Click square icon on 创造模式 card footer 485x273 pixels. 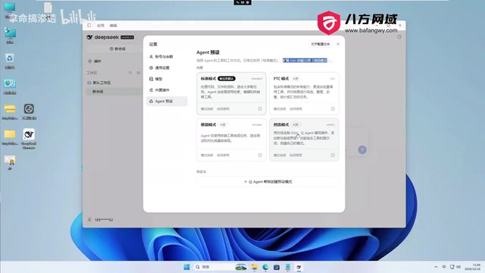[x=333, y=155]
